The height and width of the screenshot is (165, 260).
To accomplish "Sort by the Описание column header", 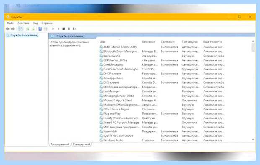I will click(148, 42).
